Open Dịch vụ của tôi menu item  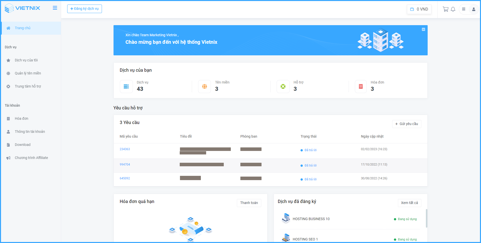tap(31, 60)
